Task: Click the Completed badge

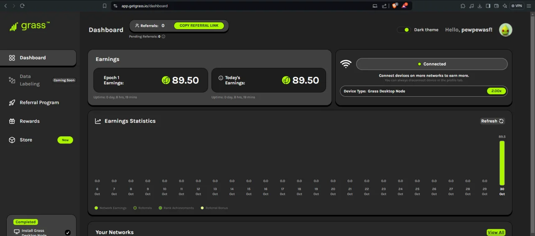Action: [25, 222]
